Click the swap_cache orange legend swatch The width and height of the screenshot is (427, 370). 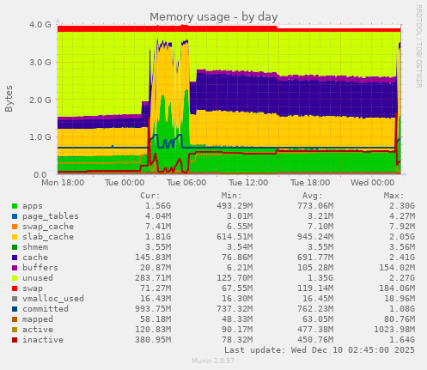pyautogui.click(x=15, y=227)
